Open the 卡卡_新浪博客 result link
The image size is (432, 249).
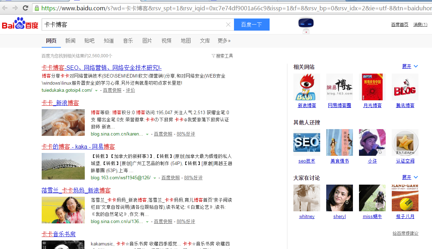(x=60, y=103)
